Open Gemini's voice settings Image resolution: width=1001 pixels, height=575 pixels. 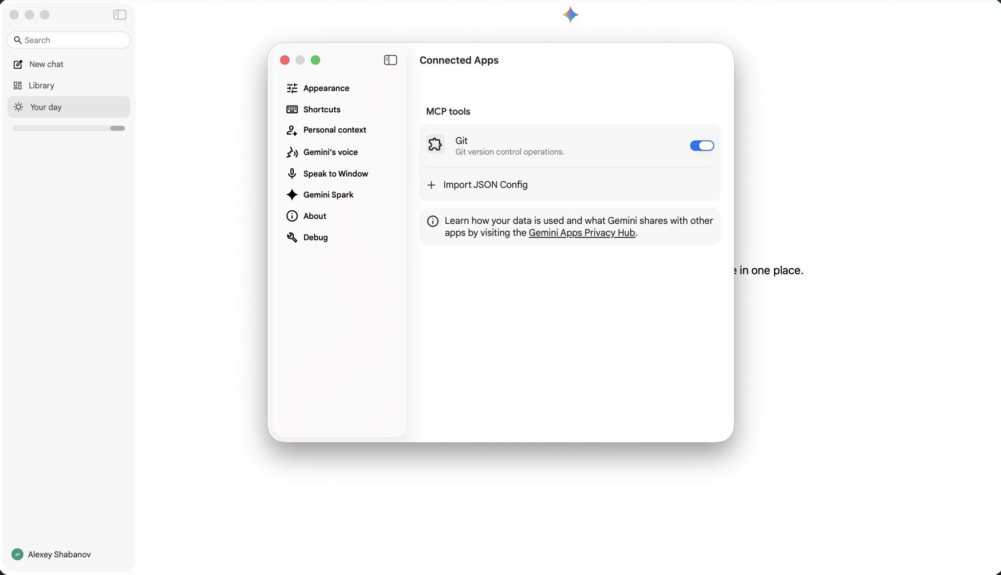point(330,152)
